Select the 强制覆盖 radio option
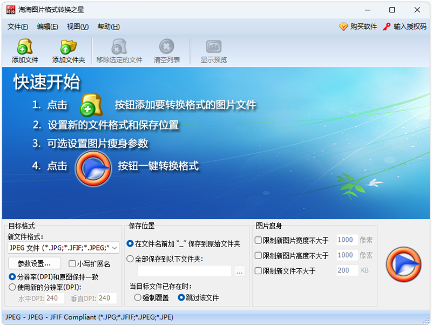 (x=138, y=297)
